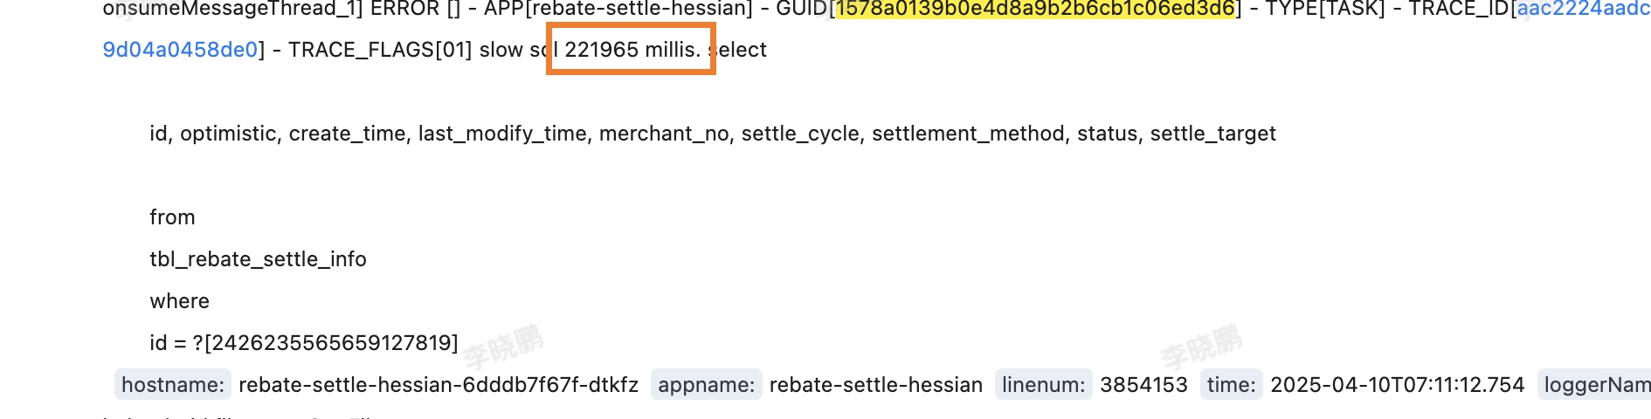The width and height of the screenshot is (1651, 419).
Task: Click the APP[rebate-settle-hessian] text in log header
Action: [x=618, y=9]
